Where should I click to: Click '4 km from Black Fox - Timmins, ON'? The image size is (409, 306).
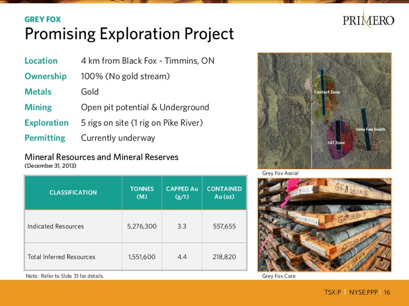[148, 61]
